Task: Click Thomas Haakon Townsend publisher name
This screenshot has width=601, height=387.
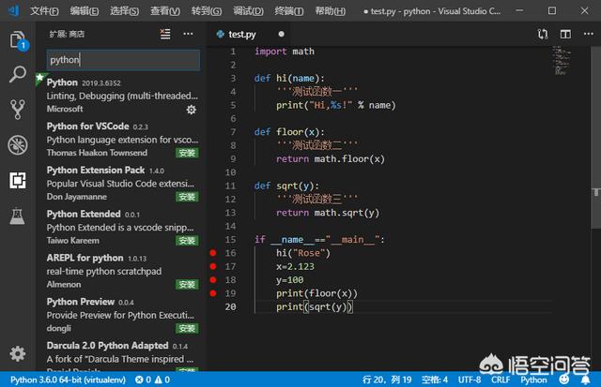Action: (x=97, y=153)
